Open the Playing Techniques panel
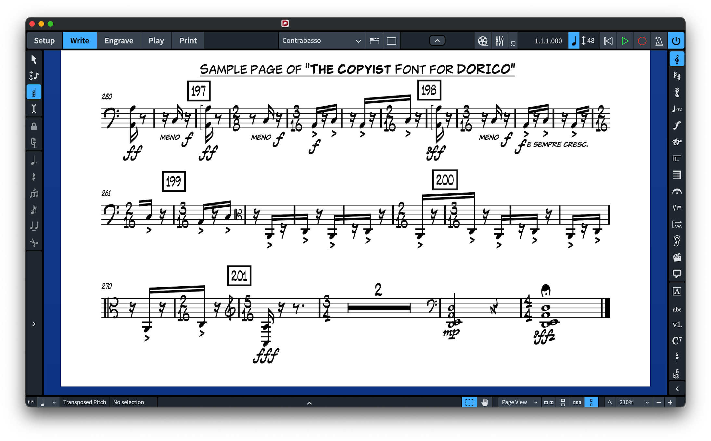 677,208
